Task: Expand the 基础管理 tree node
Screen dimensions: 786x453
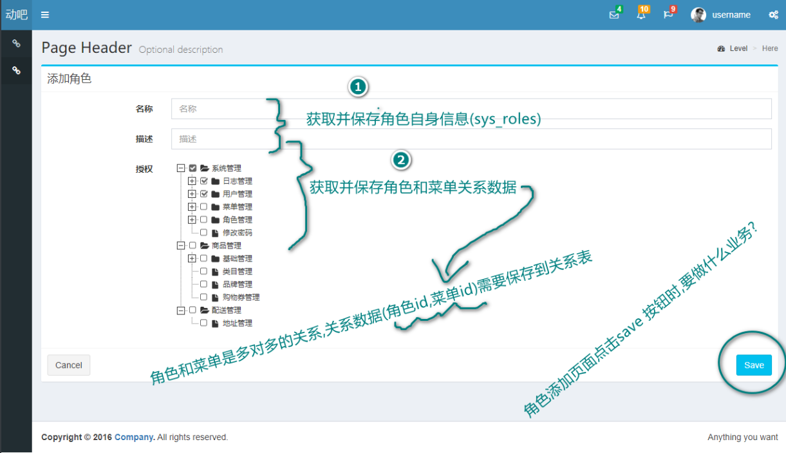Action: pos(192,258)
